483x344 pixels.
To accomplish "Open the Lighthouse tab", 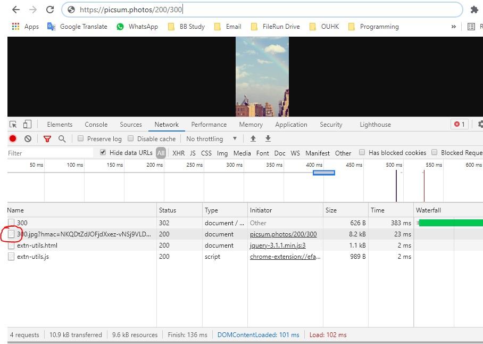I will click(375, 125).
